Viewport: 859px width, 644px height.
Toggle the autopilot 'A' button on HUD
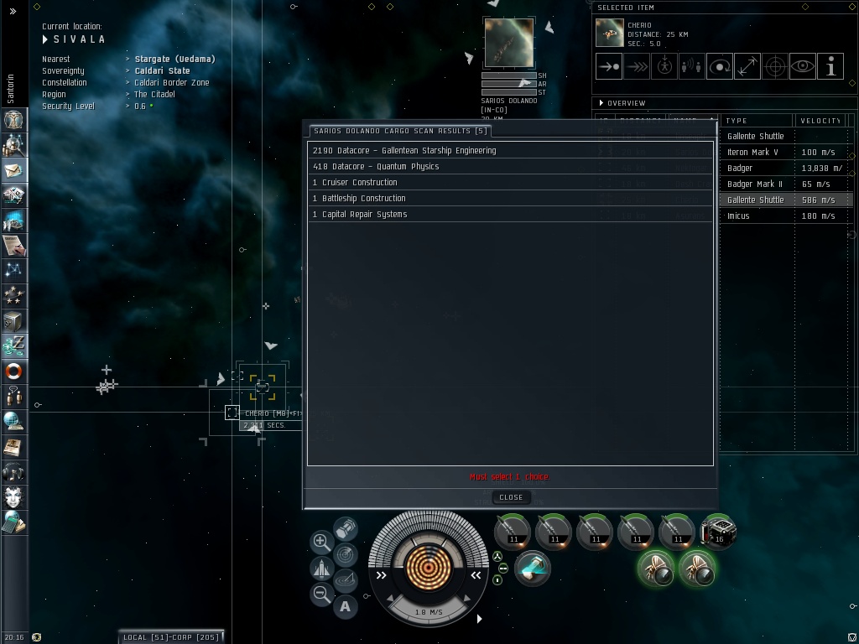click(x=345, y=607)
